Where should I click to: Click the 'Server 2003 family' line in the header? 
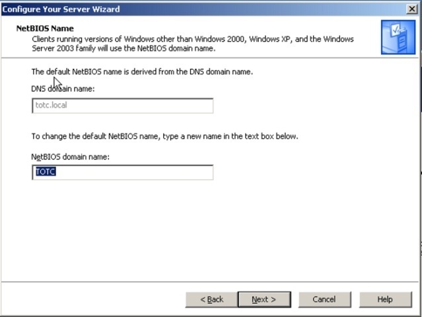coord(123,48)
